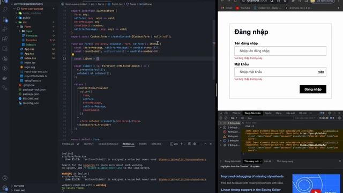This screenshot has width=343, height=193.
Task: Kill the terminal with the trash icon
Action: [195, 144]
